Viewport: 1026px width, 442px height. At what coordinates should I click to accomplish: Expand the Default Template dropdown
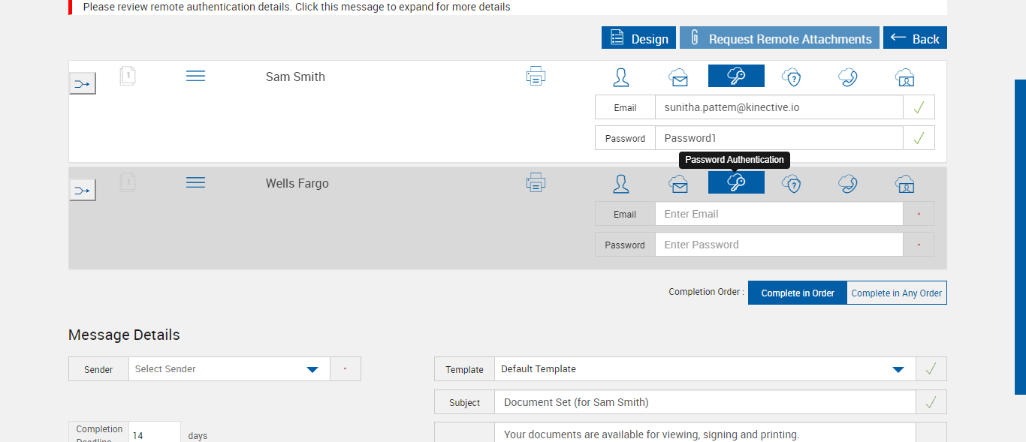pos(705,369)
